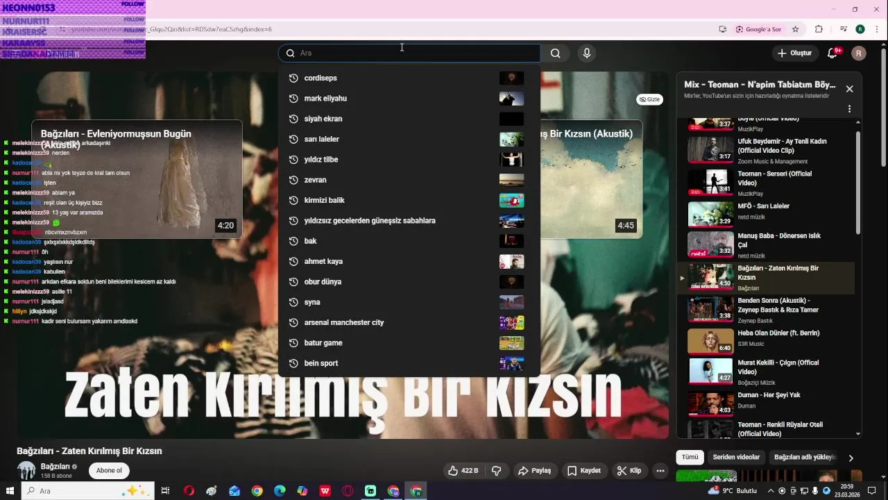Select search suggestion cordiseps

tap(409, 78)
